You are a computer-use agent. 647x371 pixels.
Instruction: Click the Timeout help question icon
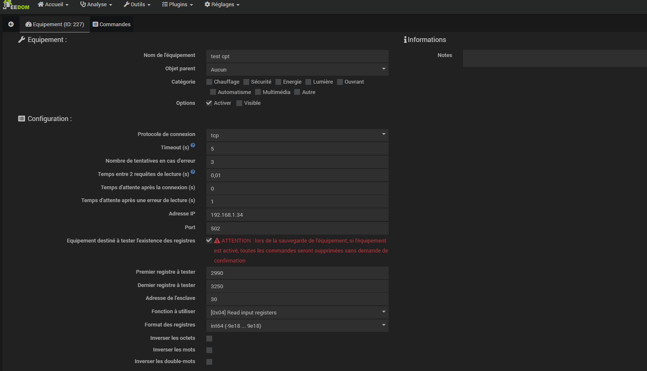[x=193, y=145]
